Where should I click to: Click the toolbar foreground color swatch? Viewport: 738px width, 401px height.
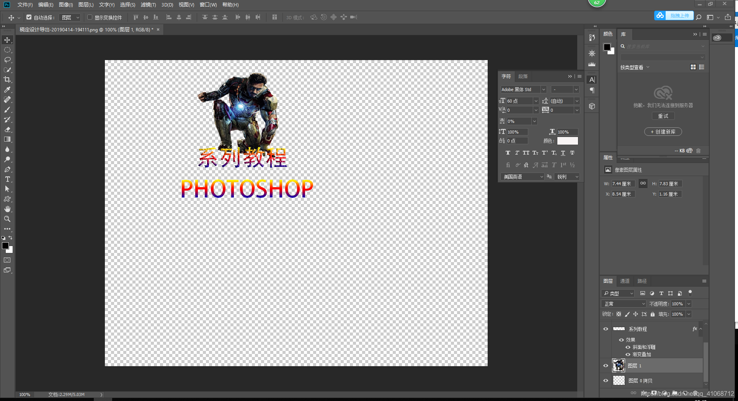pos(5,246)
